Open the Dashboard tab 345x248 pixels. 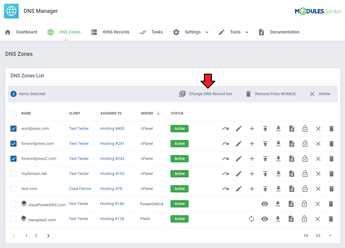(21, 32)
